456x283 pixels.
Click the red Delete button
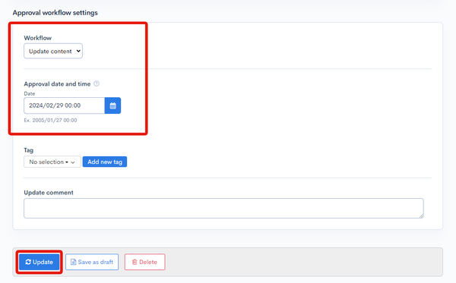(145, 262)
